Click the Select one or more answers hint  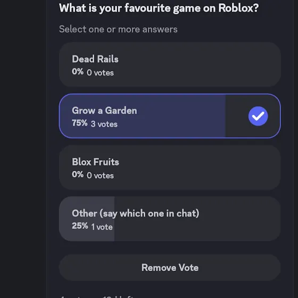[118, 29]
